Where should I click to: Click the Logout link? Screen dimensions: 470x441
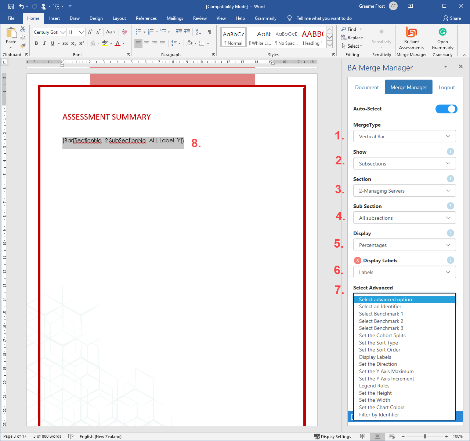point(446,87)
